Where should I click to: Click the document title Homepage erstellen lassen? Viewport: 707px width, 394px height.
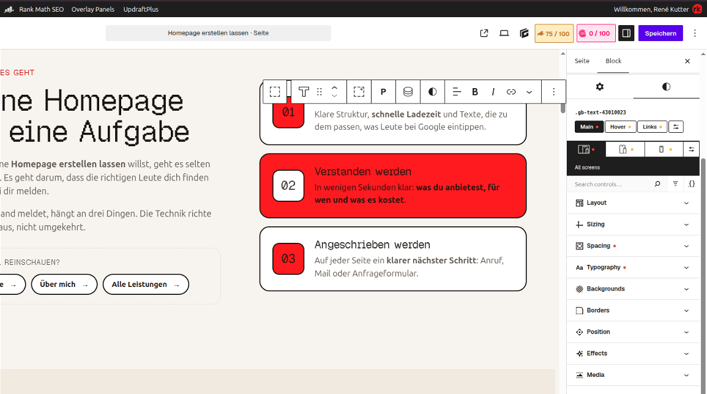tap(219, 33)
